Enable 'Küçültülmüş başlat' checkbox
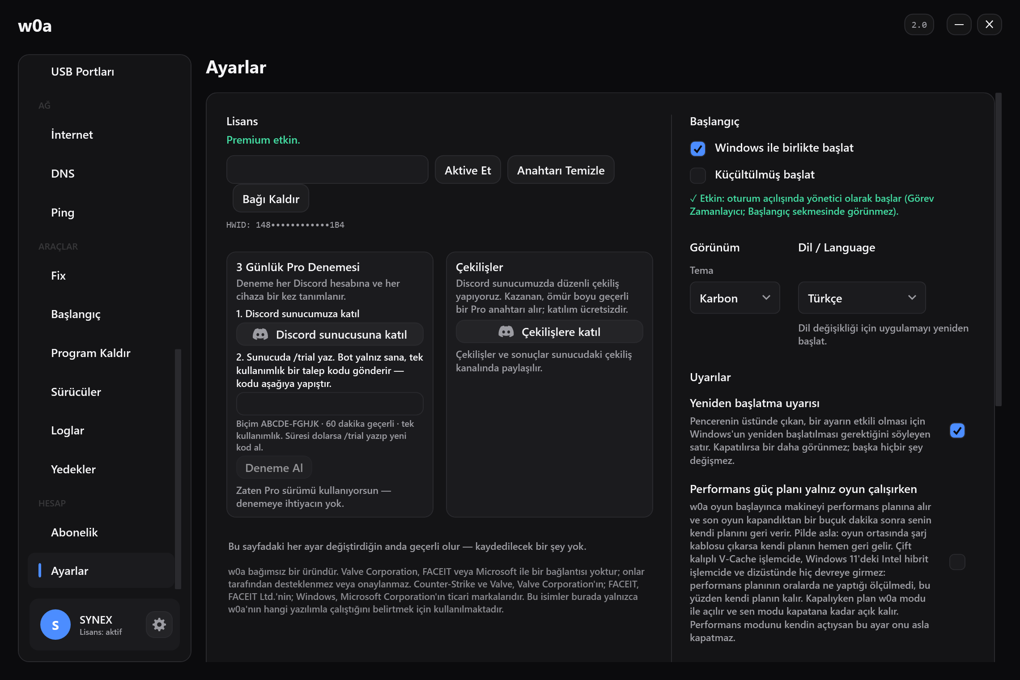Viewport: 1020px width, 680px height. pos(697,175)
